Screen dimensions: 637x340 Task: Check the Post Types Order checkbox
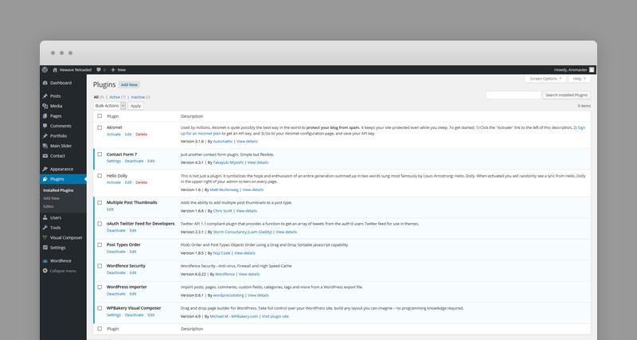point(100,245)
